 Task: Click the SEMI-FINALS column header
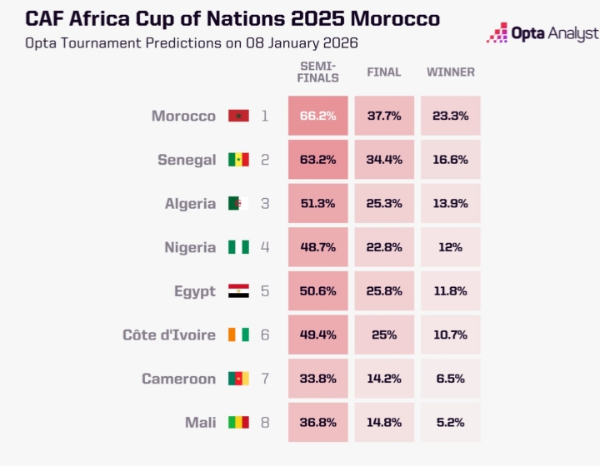point(319,72)
